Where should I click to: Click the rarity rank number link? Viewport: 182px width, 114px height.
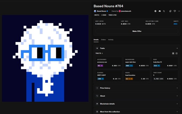[175, 24]
